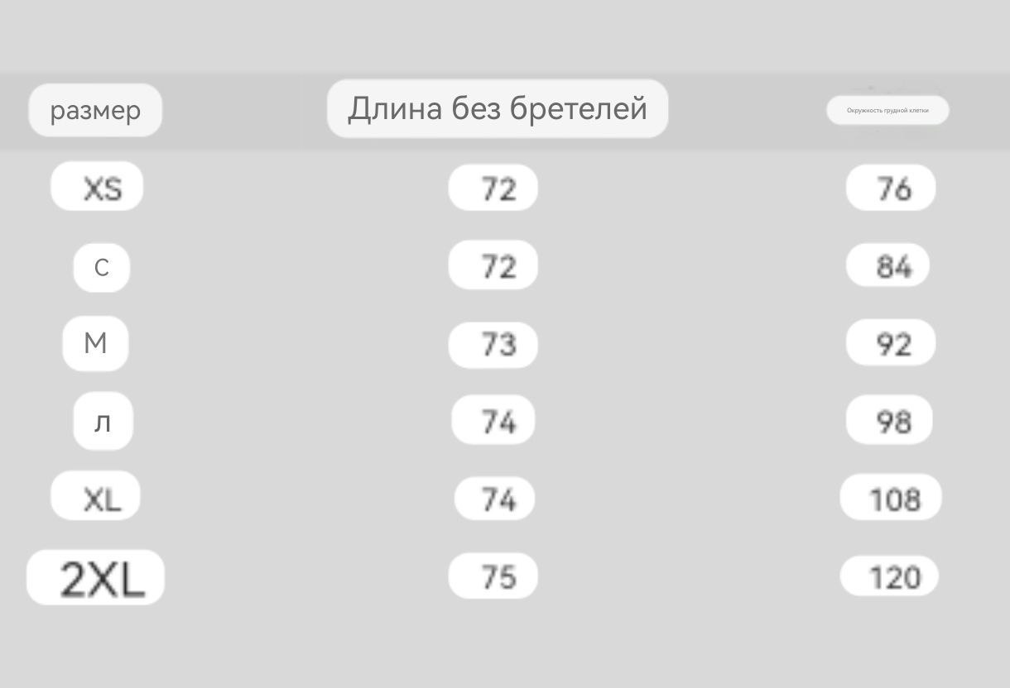The width and height of the screenshot is (1010, 688).
Task: Select the length 74 in the XL row
Action: 494,499
